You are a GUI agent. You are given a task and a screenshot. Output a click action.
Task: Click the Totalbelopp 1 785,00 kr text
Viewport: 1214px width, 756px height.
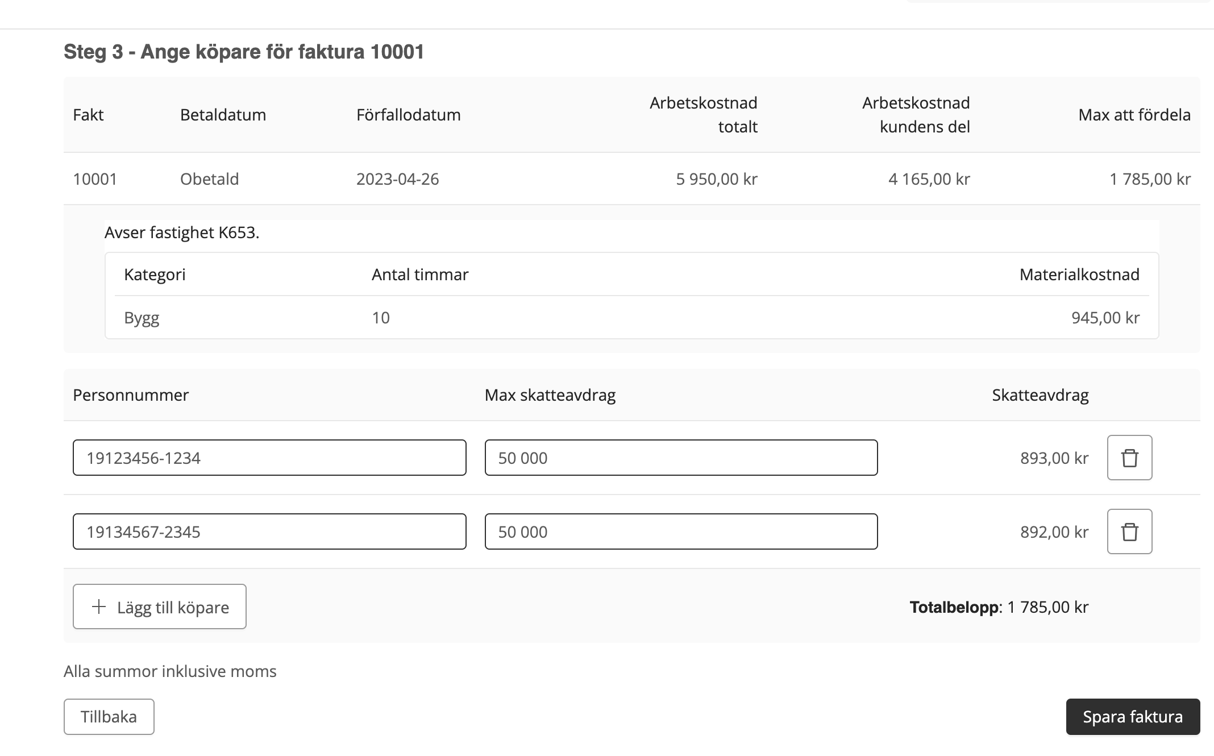[999, 607]
